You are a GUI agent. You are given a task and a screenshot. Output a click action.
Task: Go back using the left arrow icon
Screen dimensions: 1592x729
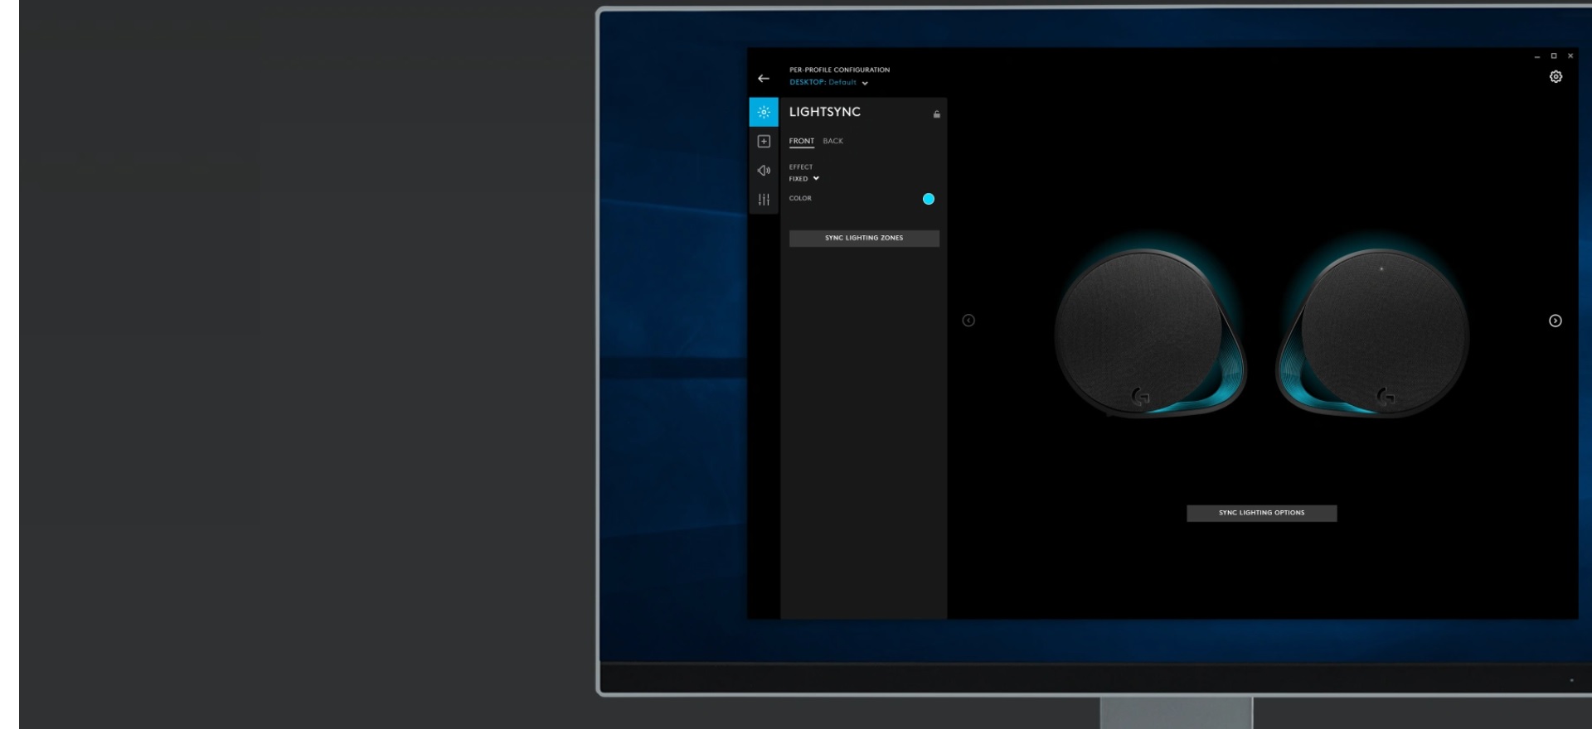tap(764, 79)
